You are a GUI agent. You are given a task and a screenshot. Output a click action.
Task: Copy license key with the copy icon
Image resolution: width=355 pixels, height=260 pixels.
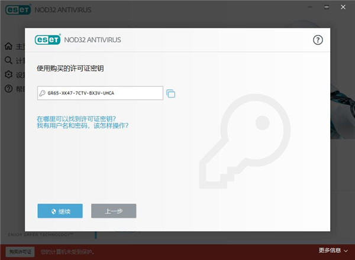click(x=171, y=93)
